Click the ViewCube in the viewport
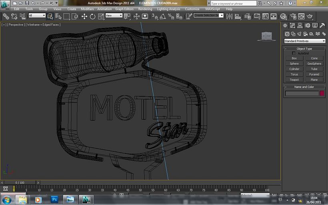 click(266, 36)
